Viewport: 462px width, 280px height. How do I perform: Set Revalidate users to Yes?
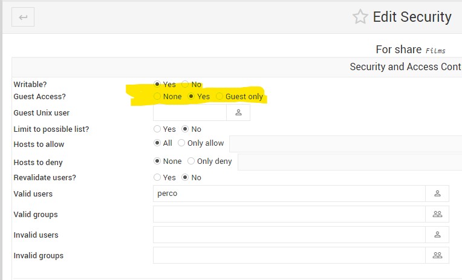click(x=157, y=178)
